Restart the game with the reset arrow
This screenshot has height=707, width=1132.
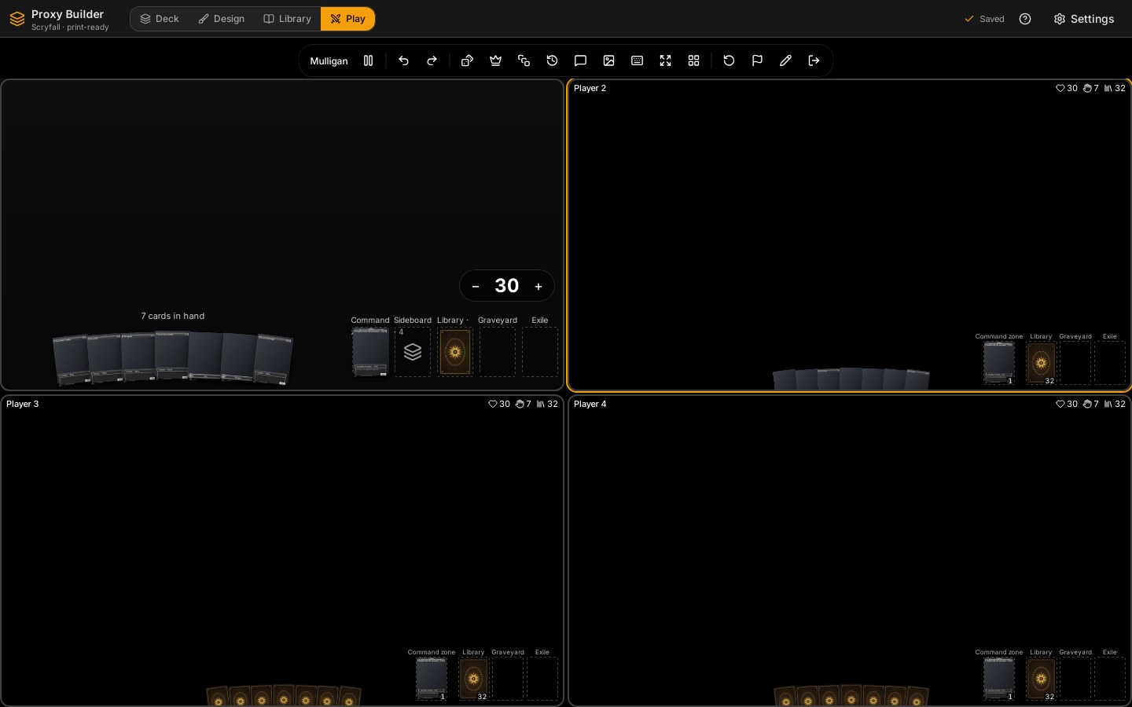point(730,60)
